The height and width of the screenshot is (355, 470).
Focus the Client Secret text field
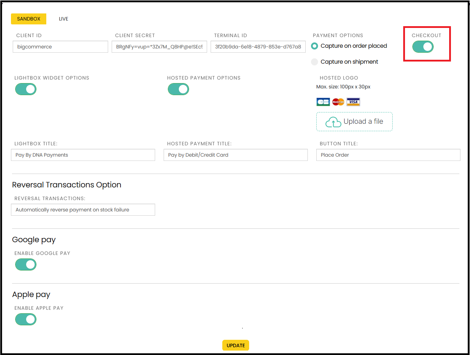click(x=159, y=47)
